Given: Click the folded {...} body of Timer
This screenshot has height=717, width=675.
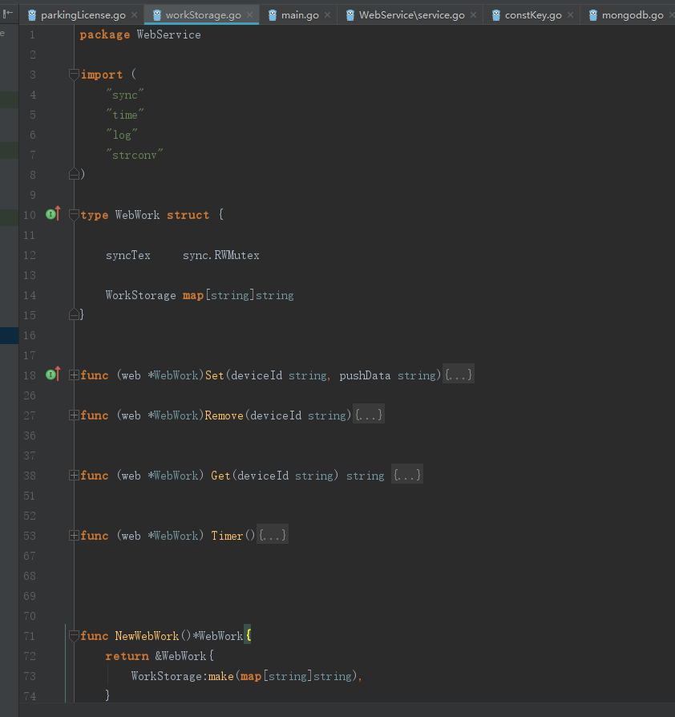Looking at the screenshot, I should [x=273, y=536].
